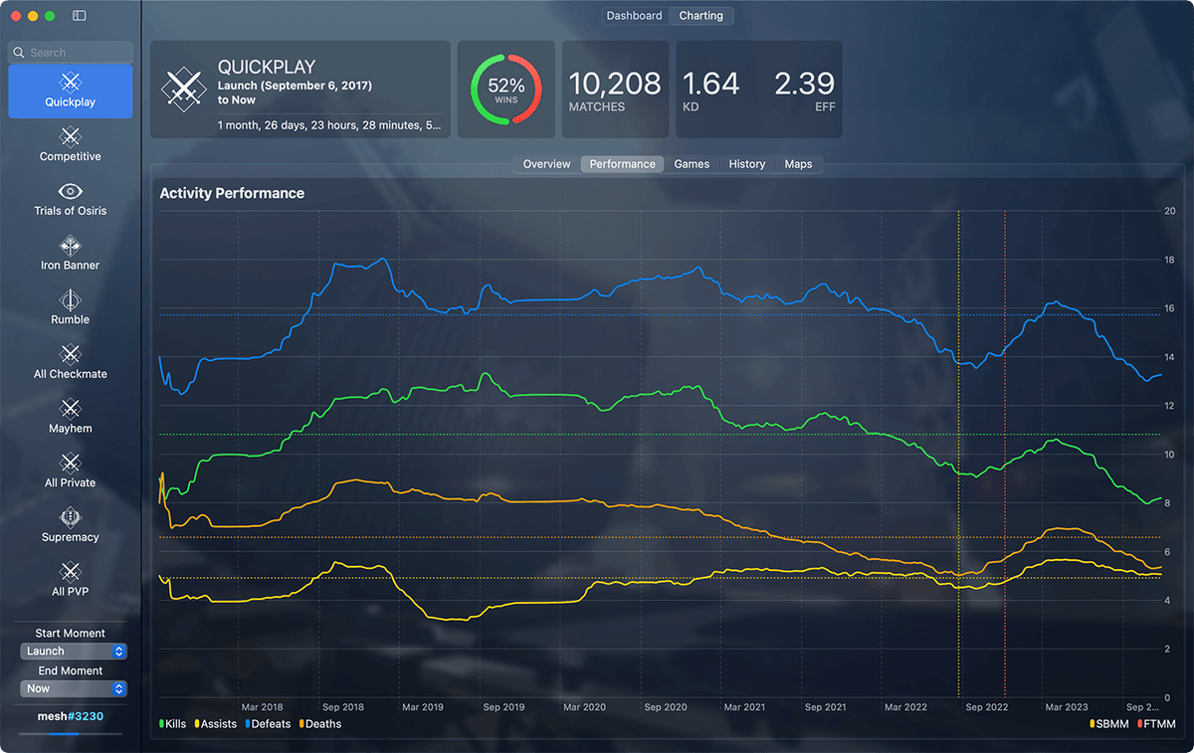Switch to the Charting view
The width and height of the screenshot is (1194, 753).
pyautogui.click(x=701, y=16)
